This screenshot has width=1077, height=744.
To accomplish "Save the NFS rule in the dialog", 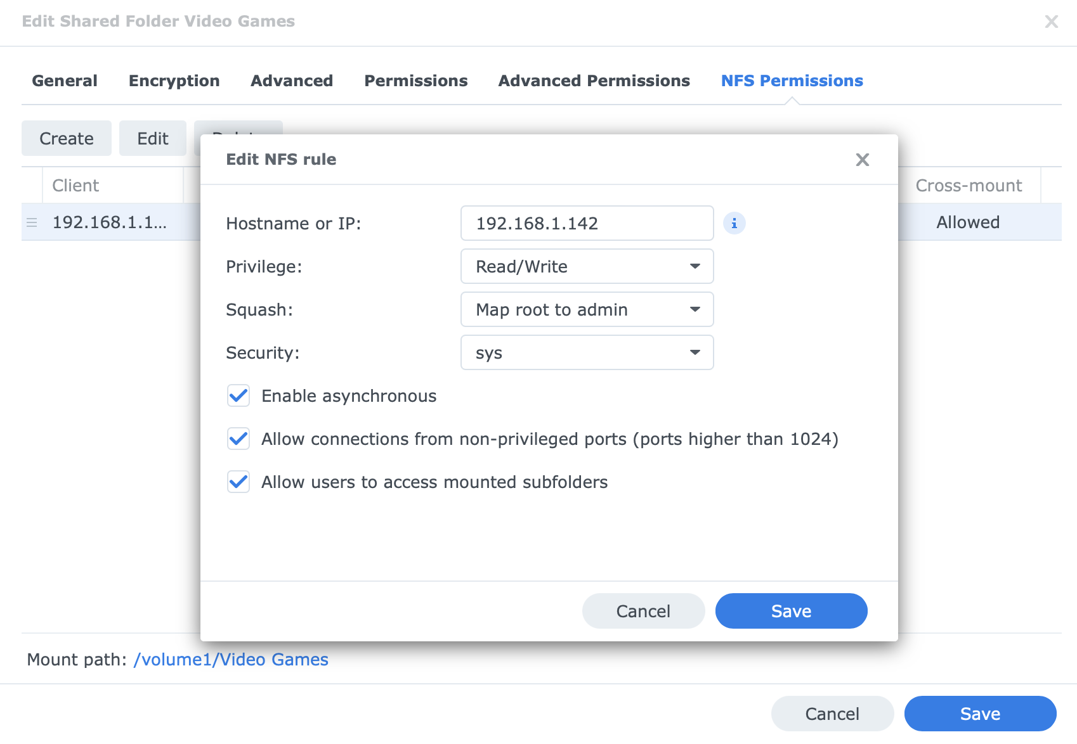I will (x=792, y=611).
